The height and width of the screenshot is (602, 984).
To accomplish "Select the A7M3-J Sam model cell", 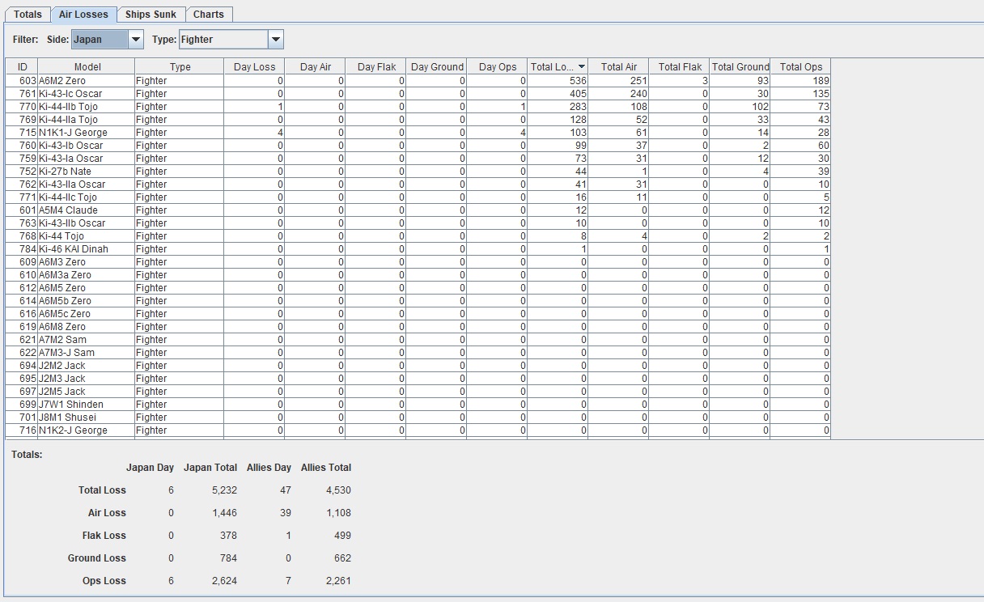I will (x=87, y=353).
